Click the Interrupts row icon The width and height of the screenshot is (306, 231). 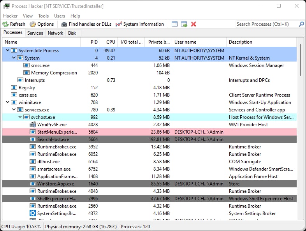(20, 80)
